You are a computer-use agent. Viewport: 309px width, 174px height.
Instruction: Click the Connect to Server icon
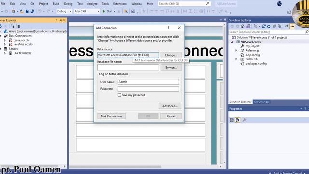[18, 26]
